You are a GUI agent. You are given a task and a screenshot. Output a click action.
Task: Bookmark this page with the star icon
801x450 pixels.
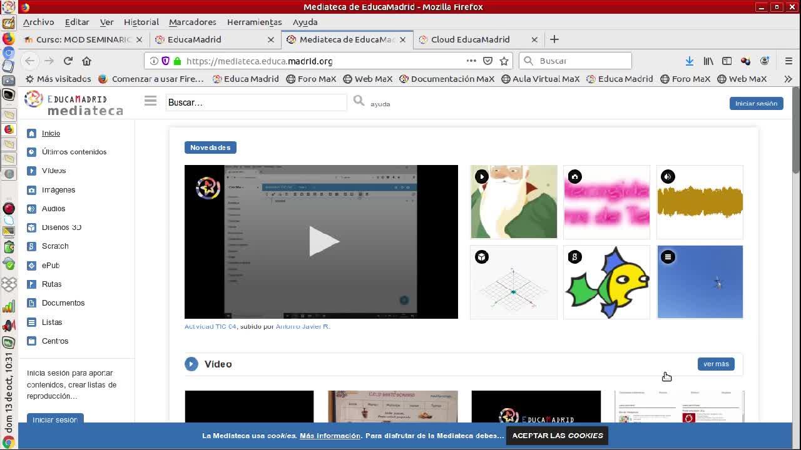point(504,61)
